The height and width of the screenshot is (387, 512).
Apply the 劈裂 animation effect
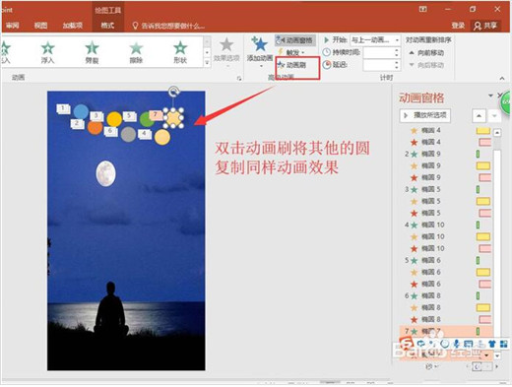pyautogui.click(x=92, y=52)
